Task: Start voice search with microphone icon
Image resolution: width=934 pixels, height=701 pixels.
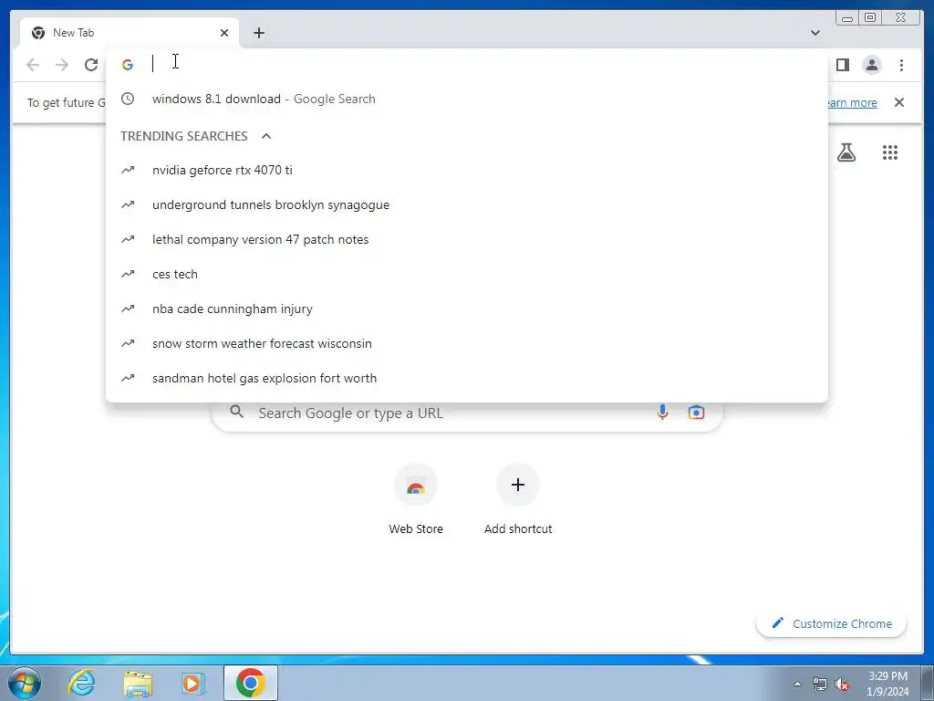Action: (662, 412)
